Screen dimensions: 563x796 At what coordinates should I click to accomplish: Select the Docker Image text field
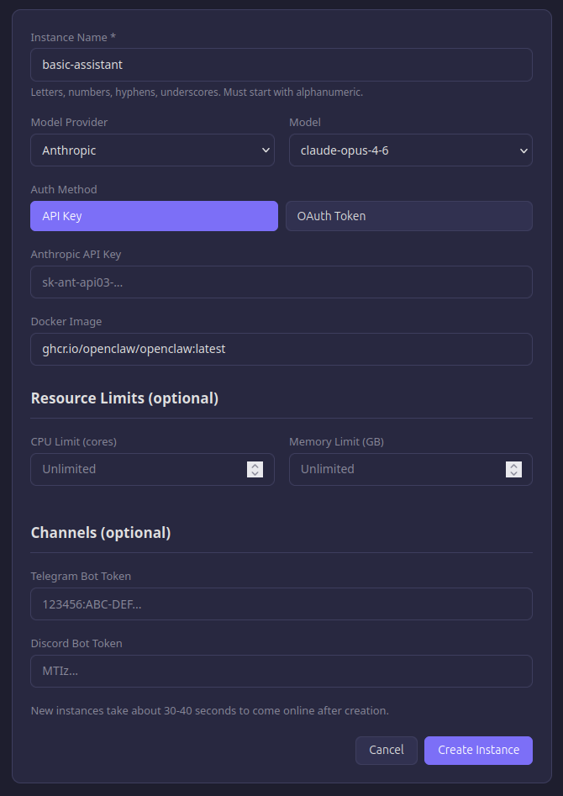[281, 349]
